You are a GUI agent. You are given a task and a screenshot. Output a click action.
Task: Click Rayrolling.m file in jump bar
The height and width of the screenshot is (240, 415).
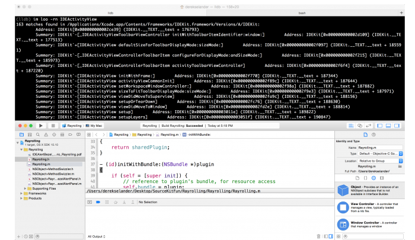tap(167, 135)
